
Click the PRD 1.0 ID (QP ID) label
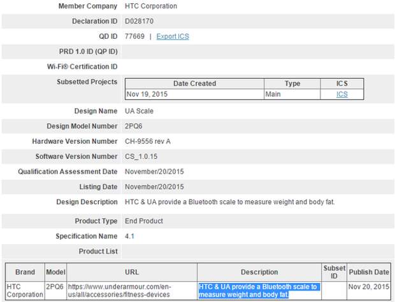[88, 51]
